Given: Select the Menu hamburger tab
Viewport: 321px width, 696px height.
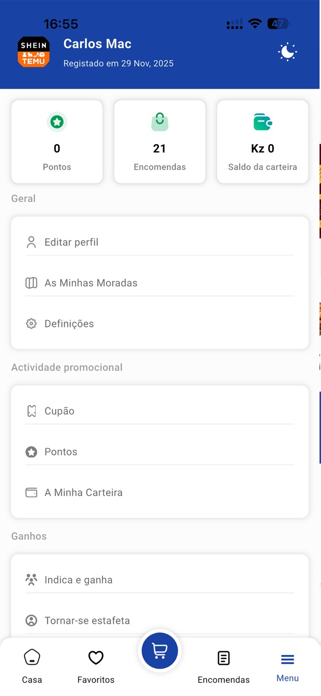Looking at the screenshot, I should [288, 666].
